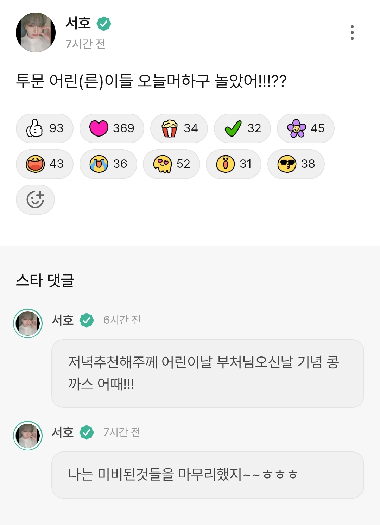Tap the surprised face reaction with 31
Image resolution: width=380 pixels, height=525 pixels.
pyautogui.click(x=234, y=164)
